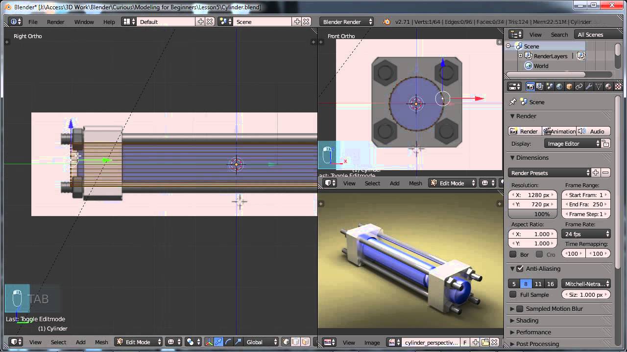
Task: Enable the Bor border checkbox
Action: (x=513, y=254)
